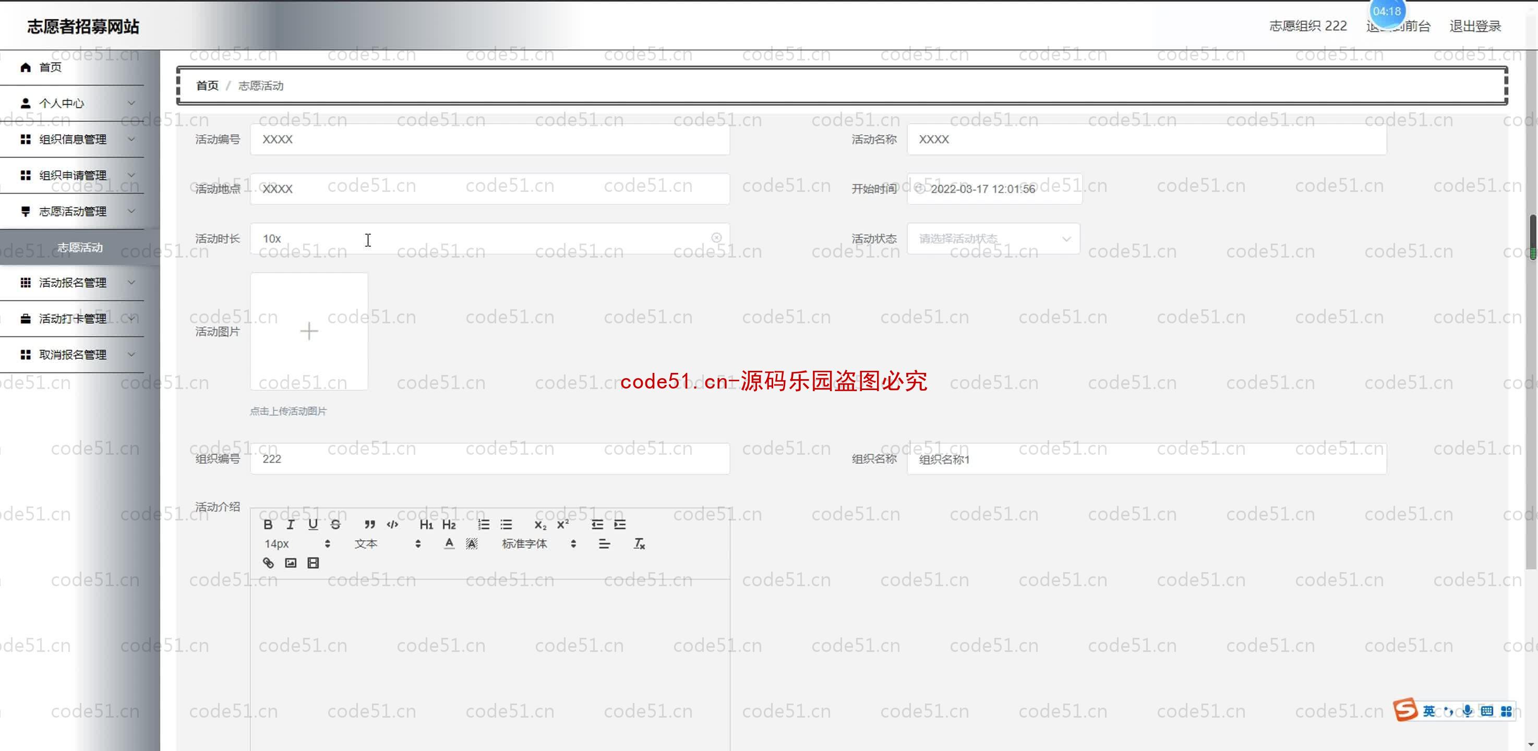Image resolution: width=1538 pixels, height=751 pixels.
Task: Open the 活动状态 selection dropdown
Action: [993, 239]
